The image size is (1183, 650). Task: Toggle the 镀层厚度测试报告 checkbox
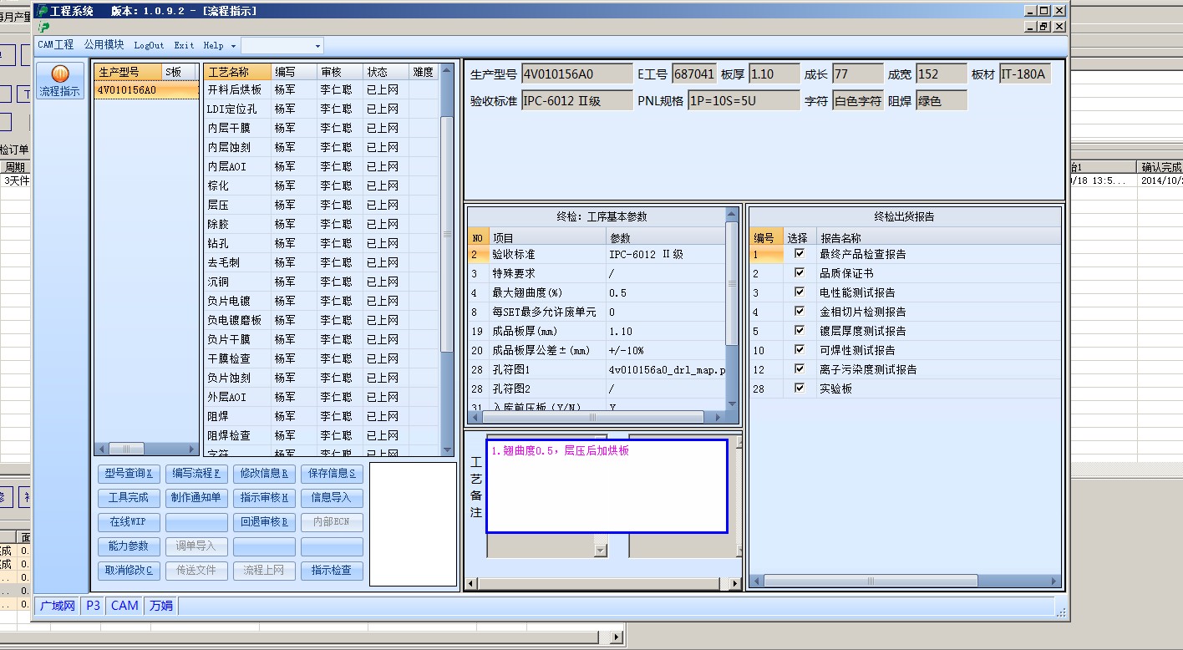click(x=800, y=330)
